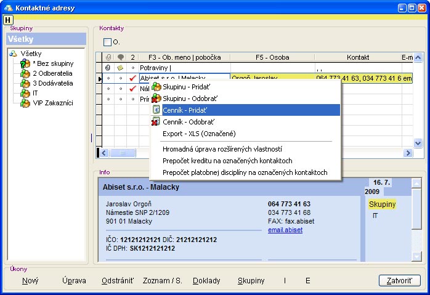430x295 pixels.
Task: Select the IT group in tree
Action: pyautogui.click(x=36, y=93)
